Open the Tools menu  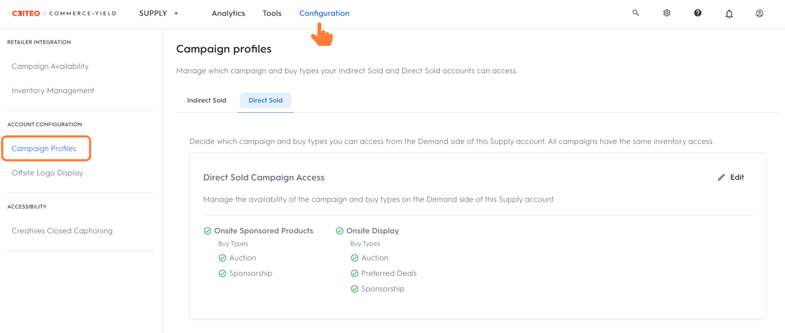pos(272,13)
